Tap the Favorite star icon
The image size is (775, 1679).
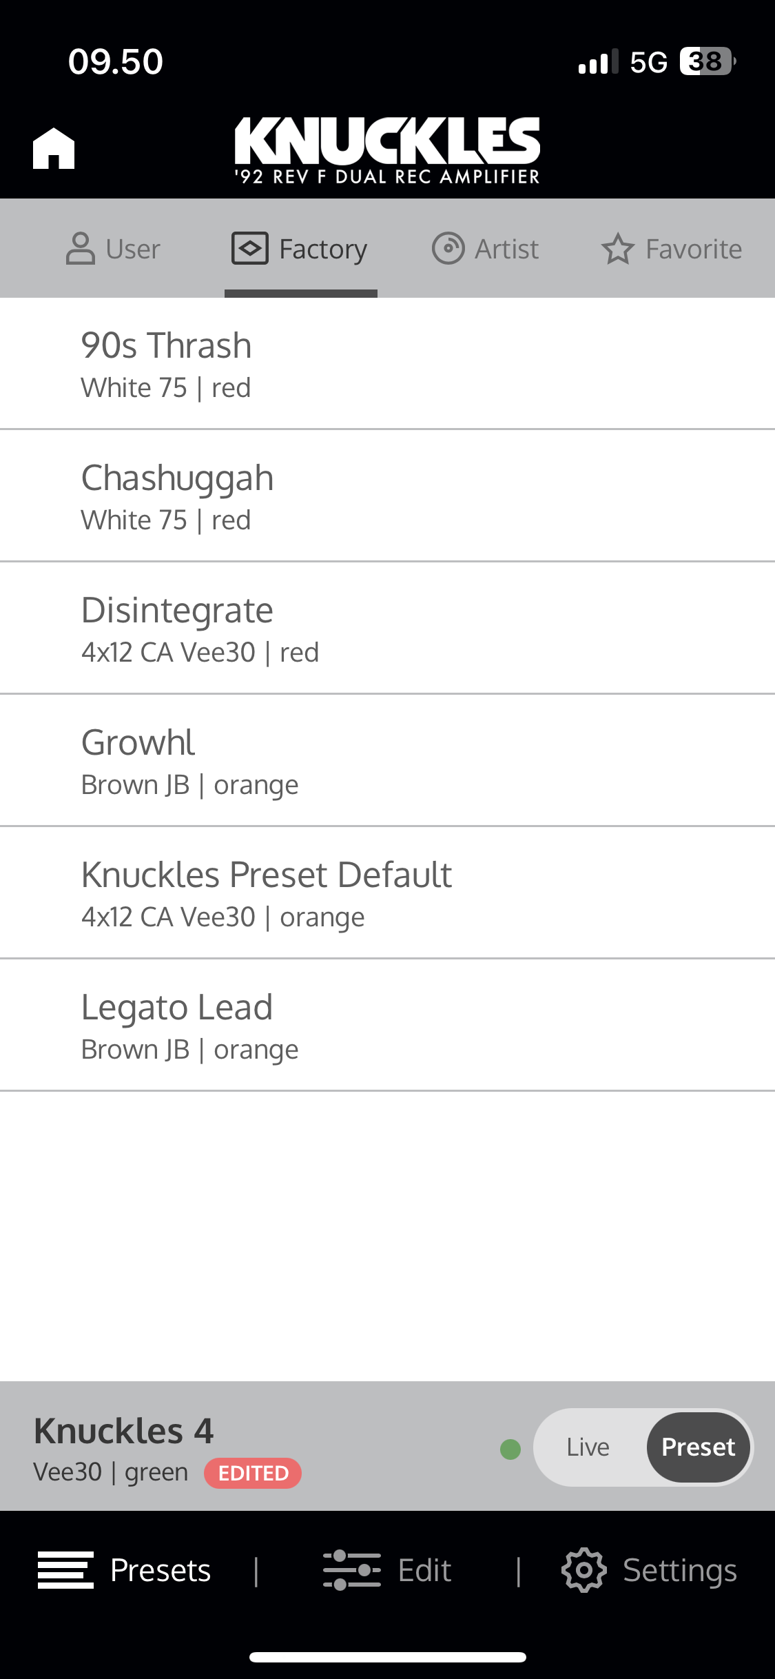coord(617,249)
